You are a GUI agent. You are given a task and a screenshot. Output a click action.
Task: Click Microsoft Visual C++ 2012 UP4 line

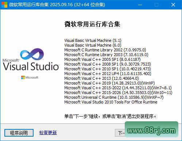pyautogui.click(x=108, y=74)
